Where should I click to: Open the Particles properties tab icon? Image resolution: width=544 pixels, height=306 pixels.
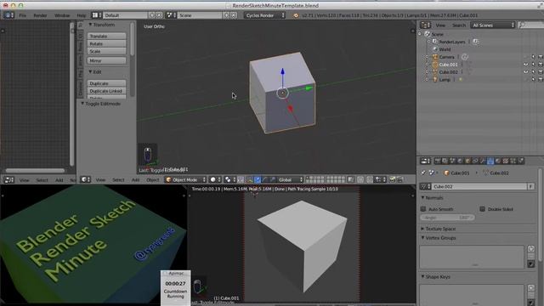[513, 161]
